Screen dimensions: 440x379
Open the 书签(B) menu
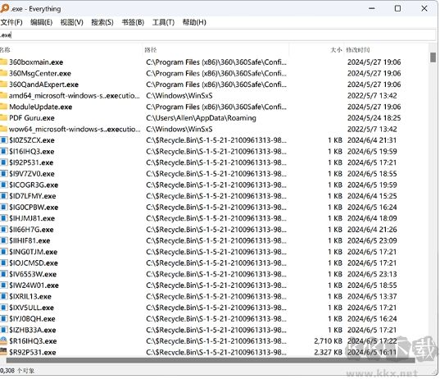tap(133, 22)
